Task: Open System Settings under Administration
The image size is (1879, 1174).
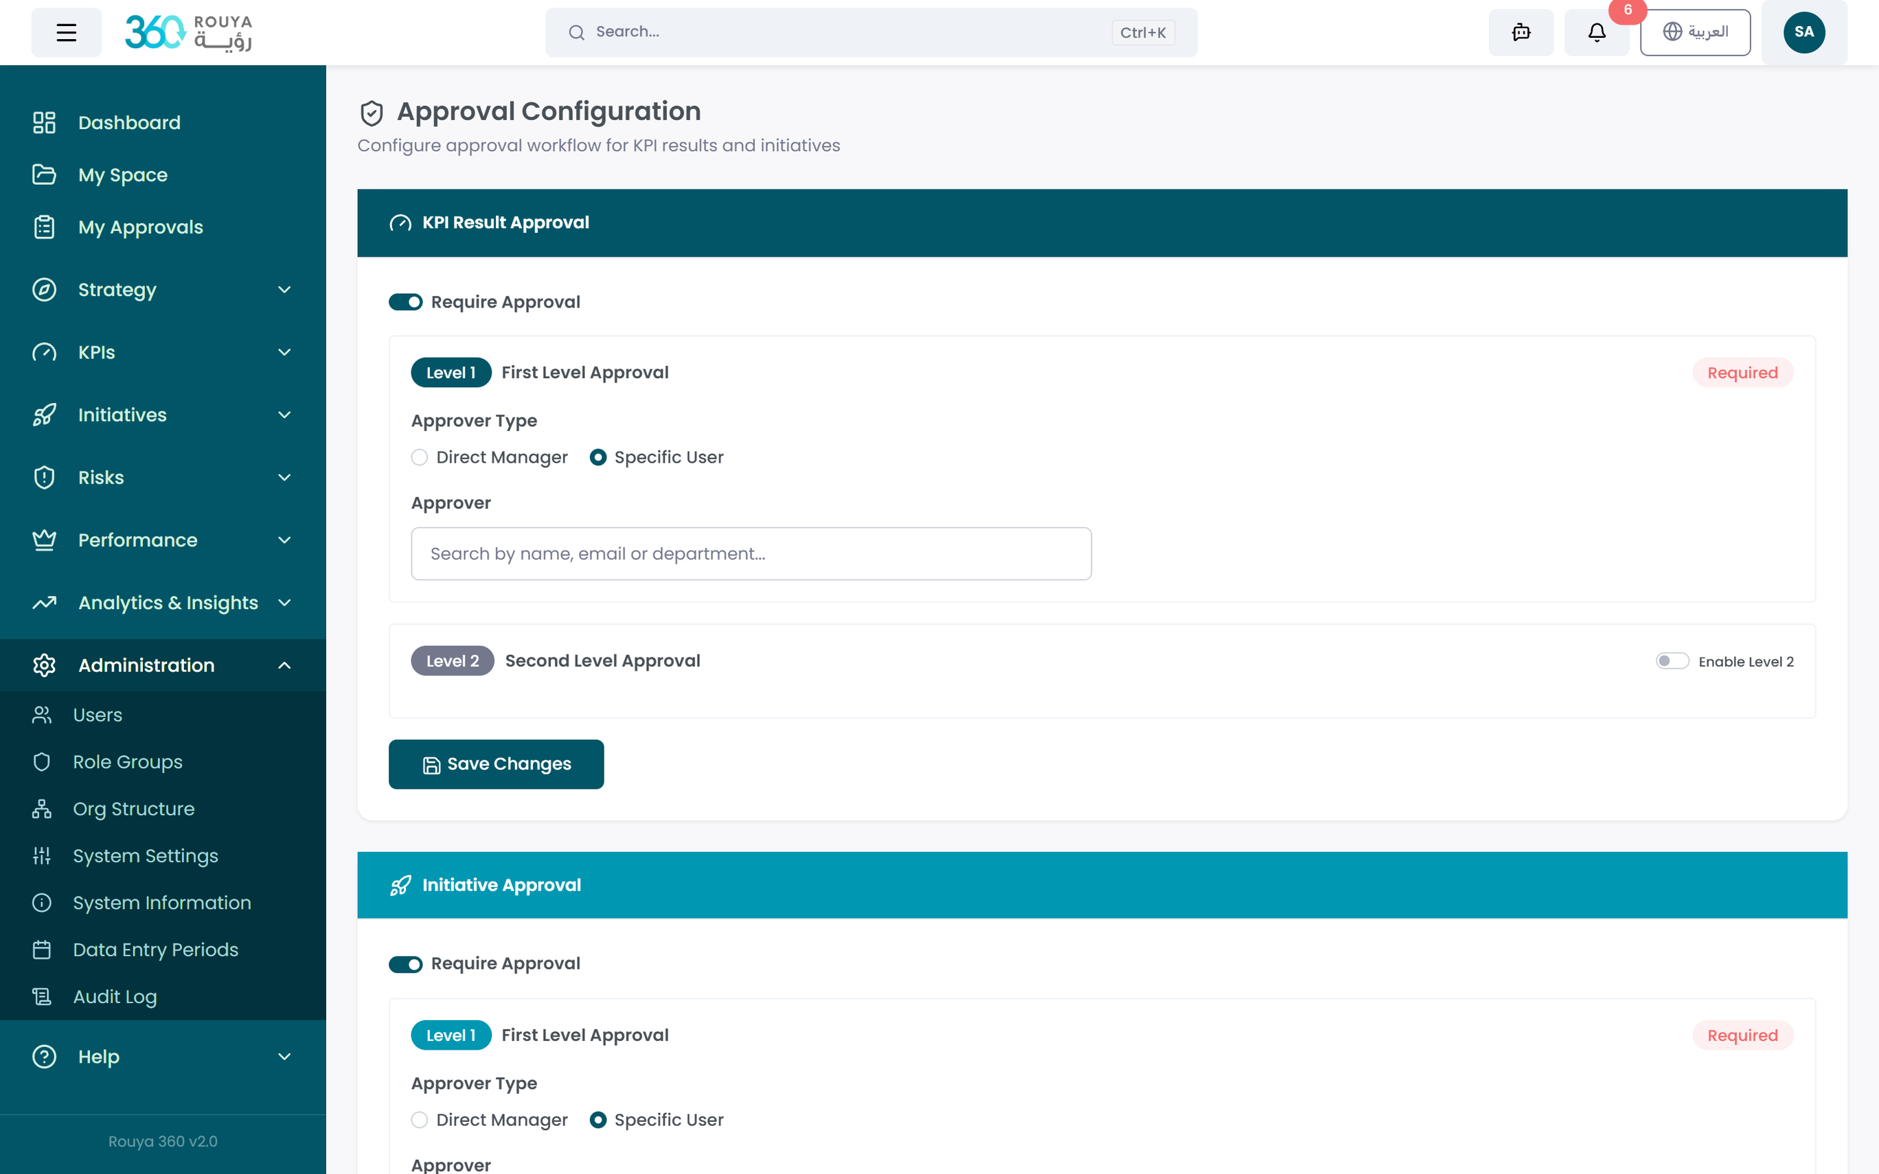Action: tap(145, 855)
